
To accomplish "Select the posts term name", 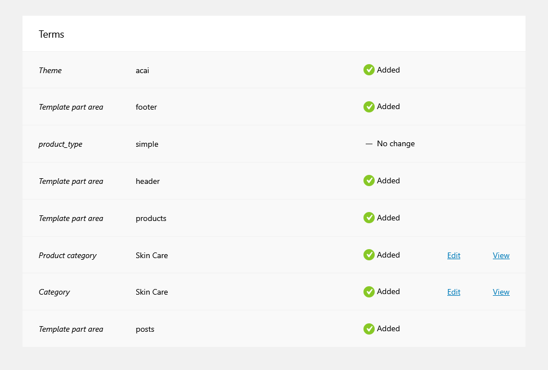I will click(145, 330).
